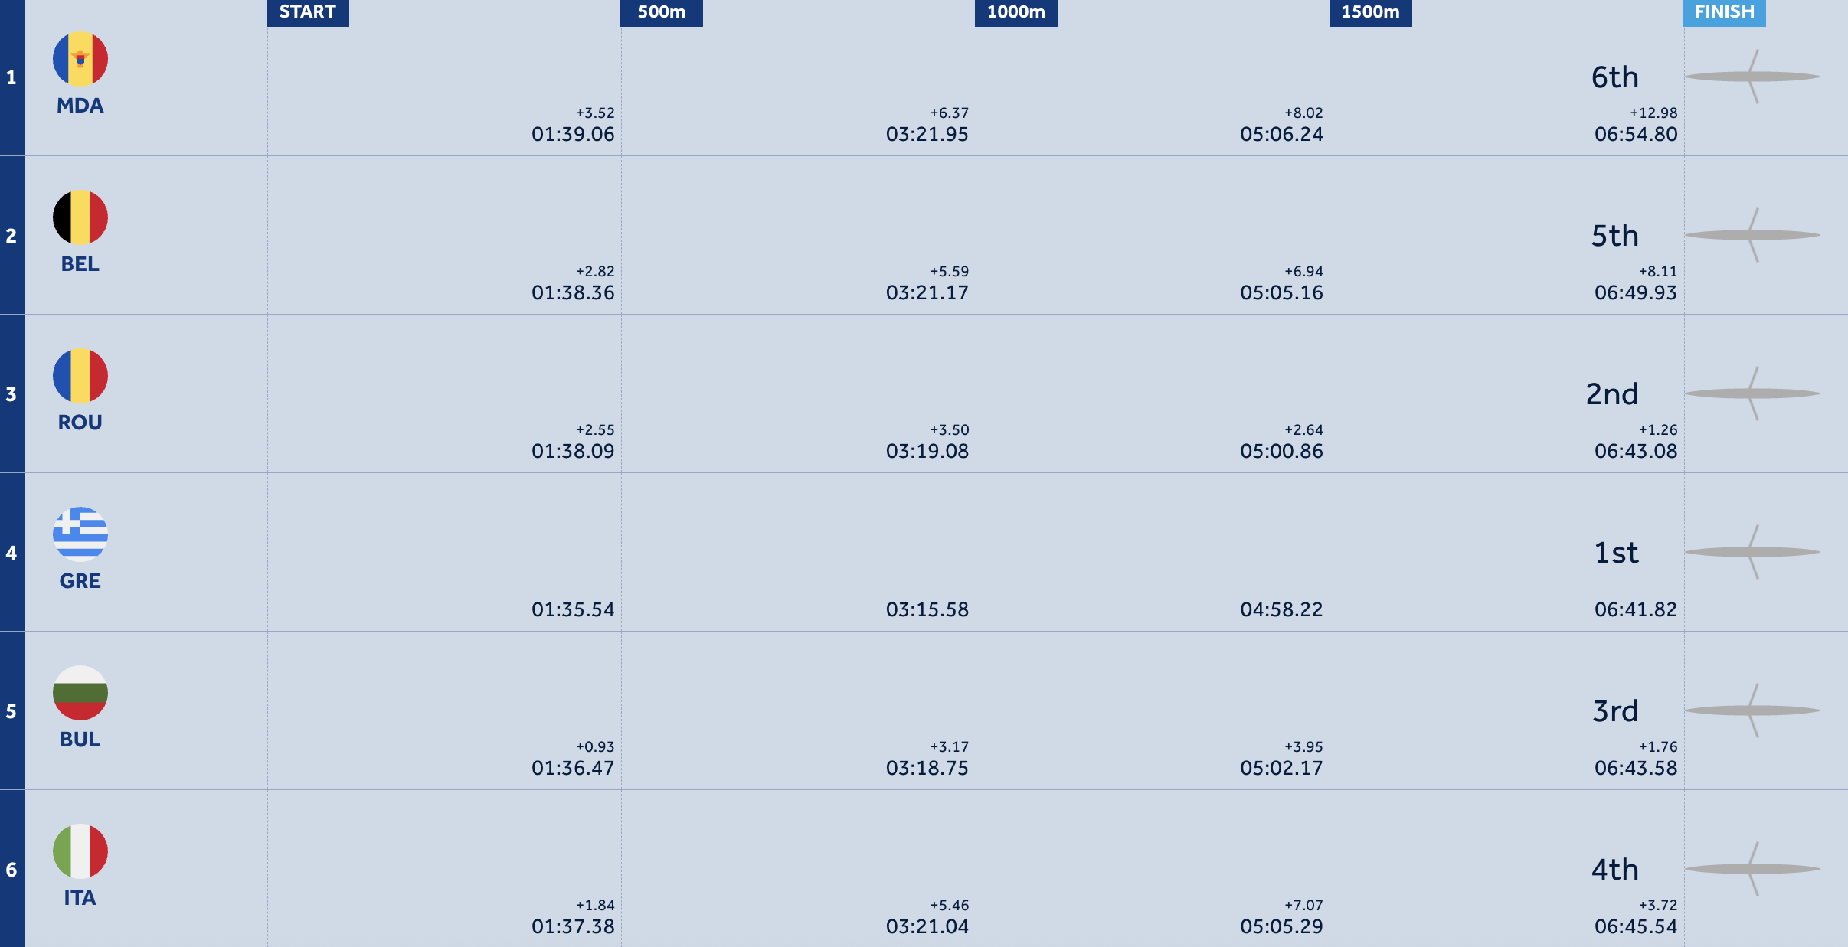Screen dimensions: 1848x947
Task: Click lane number 5 on sidebar
Action: tap(11, 711)
